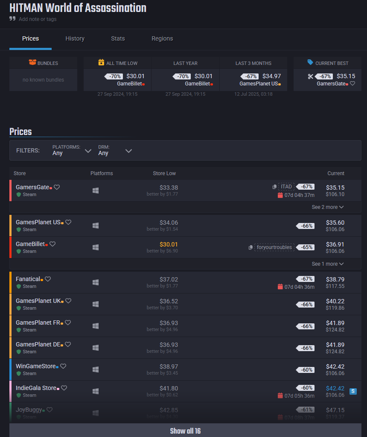
Task: Open the JoyBuggy store link
Action: pos(29,410)
